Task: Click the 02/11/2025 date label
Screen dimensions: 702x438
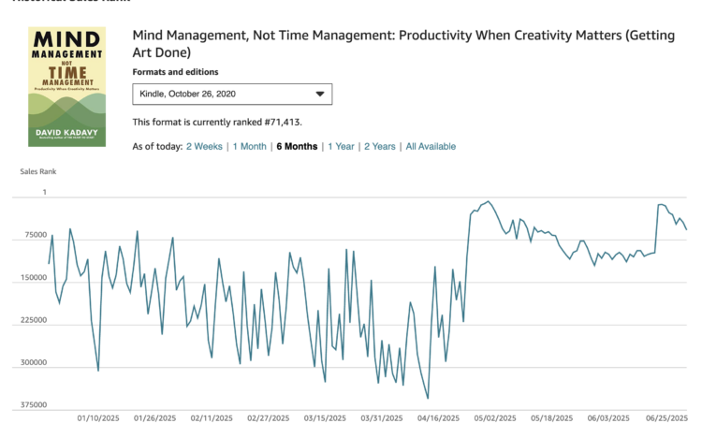Action: [x=212, y=418]
